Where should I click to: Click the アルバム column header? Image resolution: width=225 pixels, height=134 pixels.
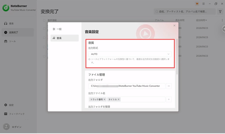[159, 20]
